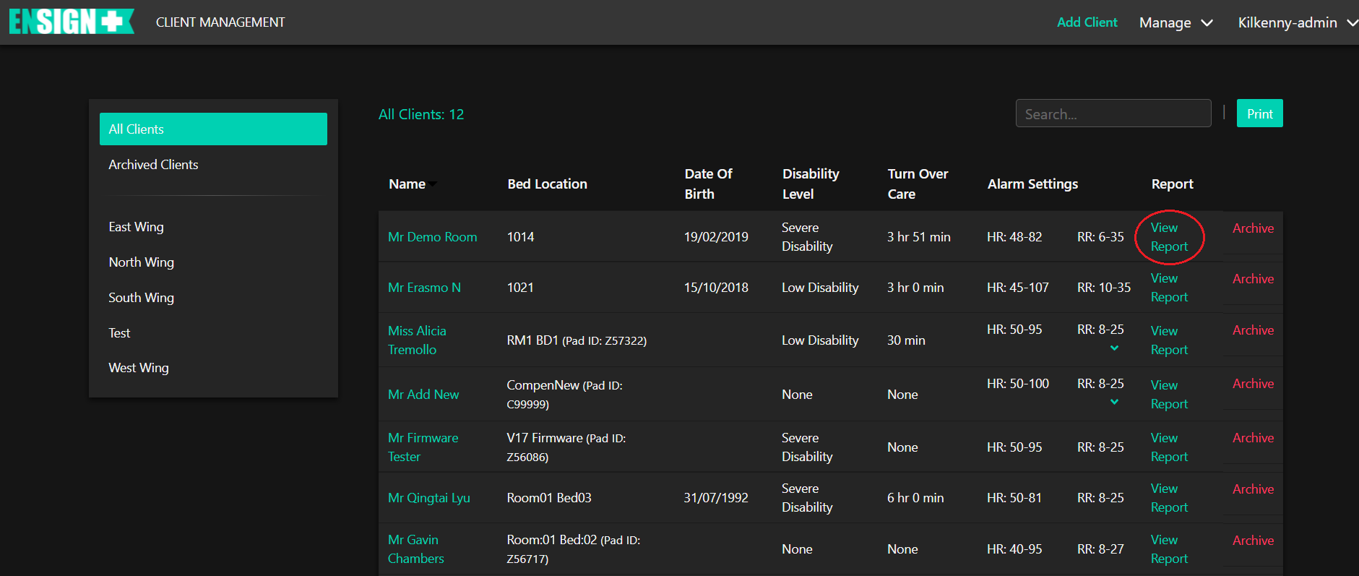Filter clients by North Wing
The image size is (1359, 576).
(x=141, y=262)
